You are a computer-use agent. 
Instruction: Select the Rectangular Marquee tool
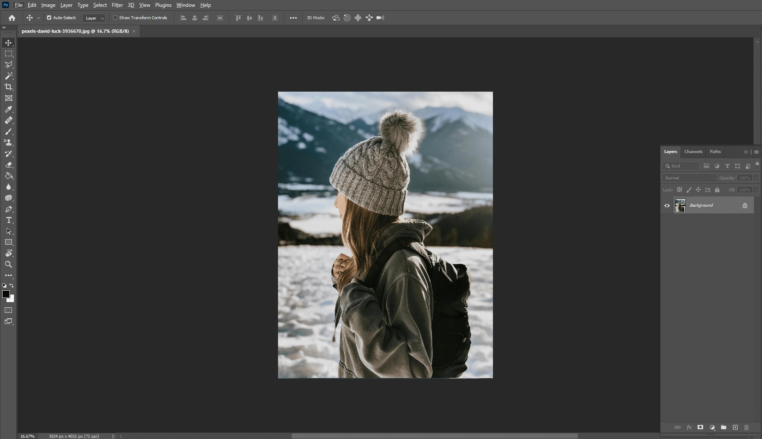9,54
